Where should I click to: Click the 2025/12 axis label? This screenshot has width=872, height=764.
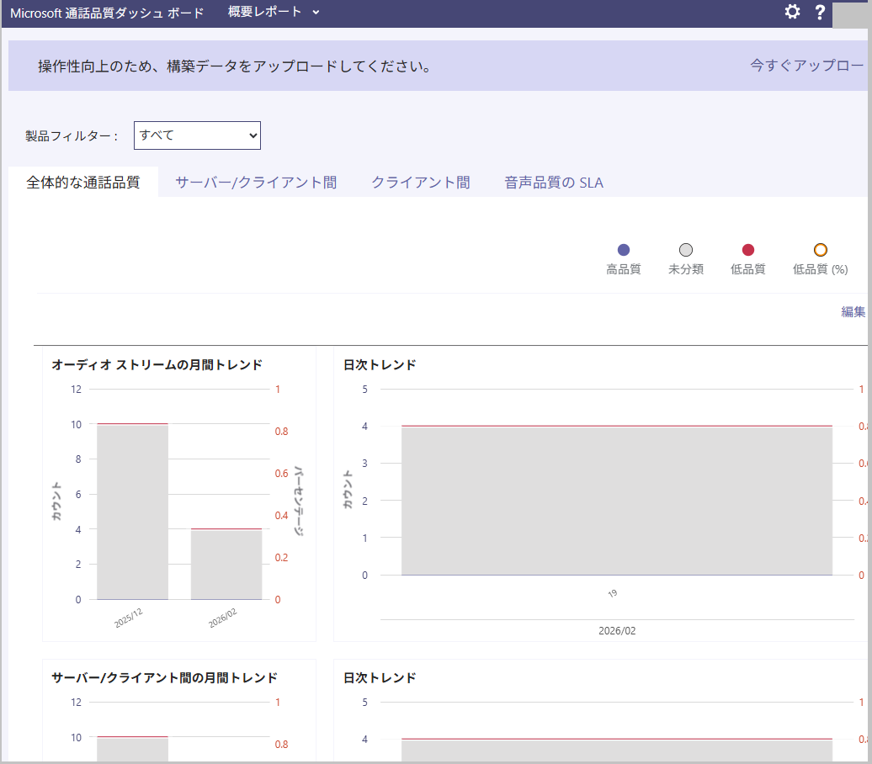pyautogui.click(x=129, y=618)
